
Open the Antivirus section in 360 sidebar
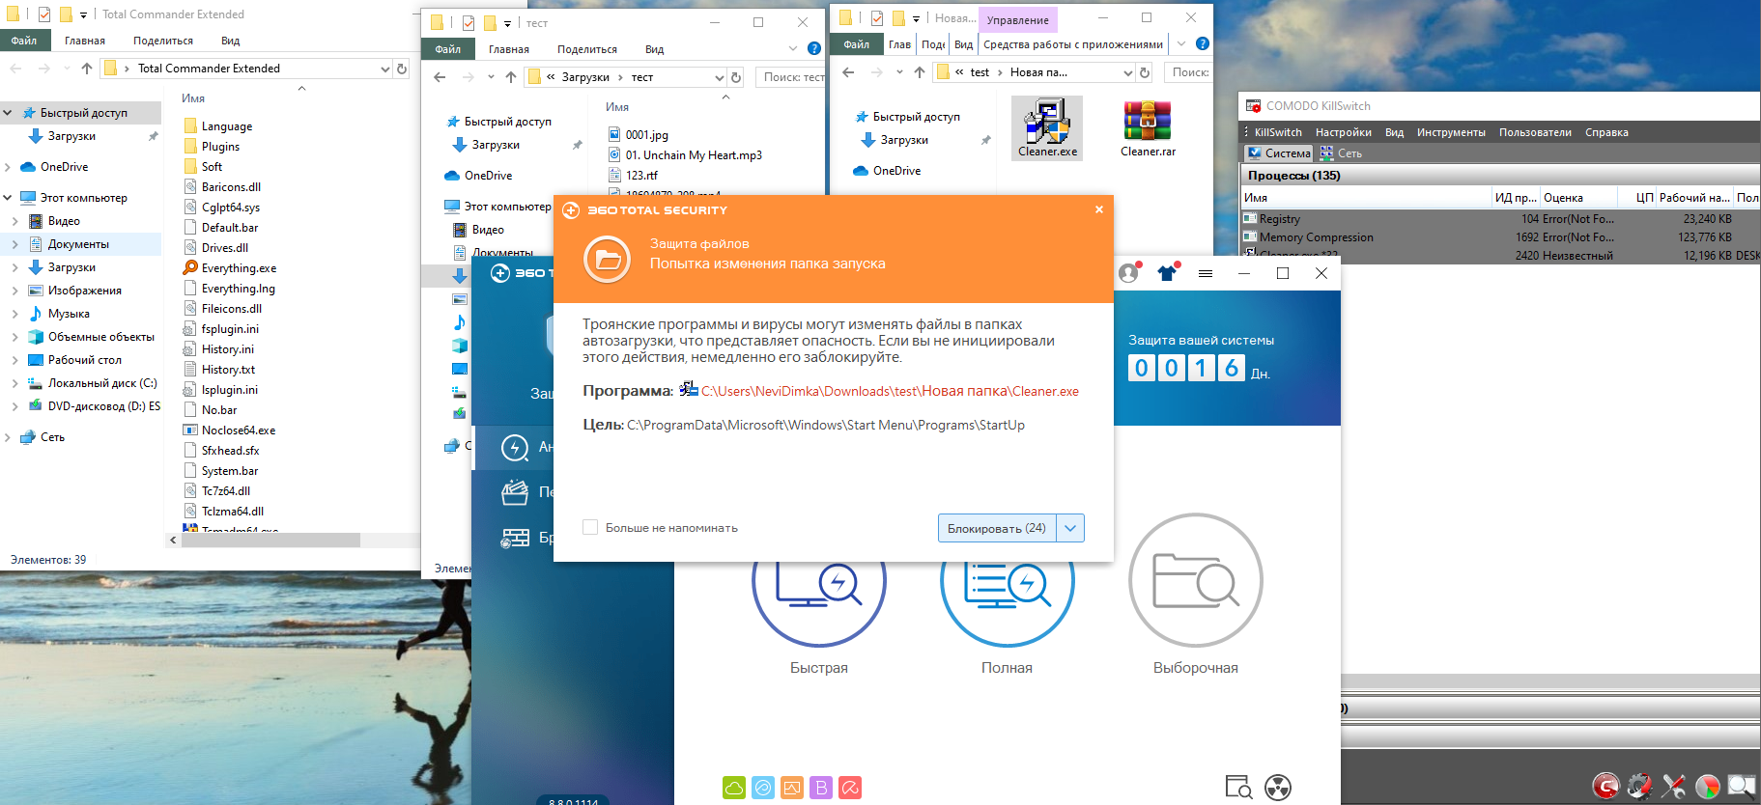coord(515,447)
